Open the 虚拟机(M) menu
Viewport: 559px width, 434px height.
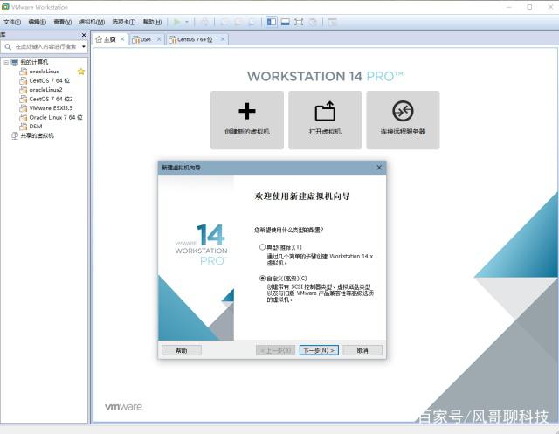pyautogui.click(x=92, y=21)
